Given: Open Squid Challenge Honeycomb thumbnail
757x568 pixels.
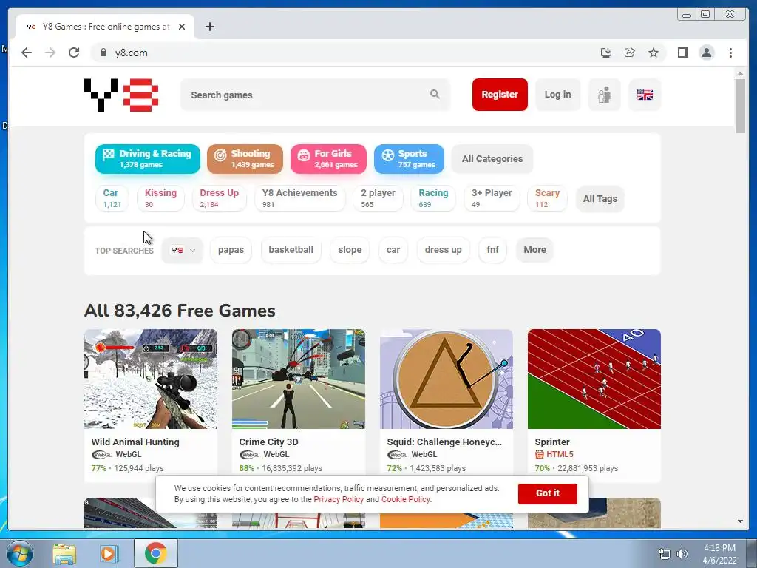Looking at the screenshot, I should click(x=446, y=379).
